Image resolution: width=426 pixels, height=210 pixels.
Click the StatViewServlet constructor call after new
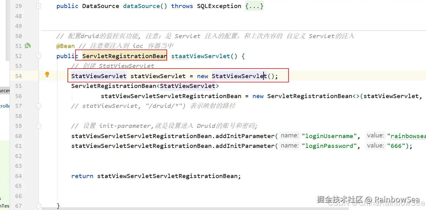[239, 76]
